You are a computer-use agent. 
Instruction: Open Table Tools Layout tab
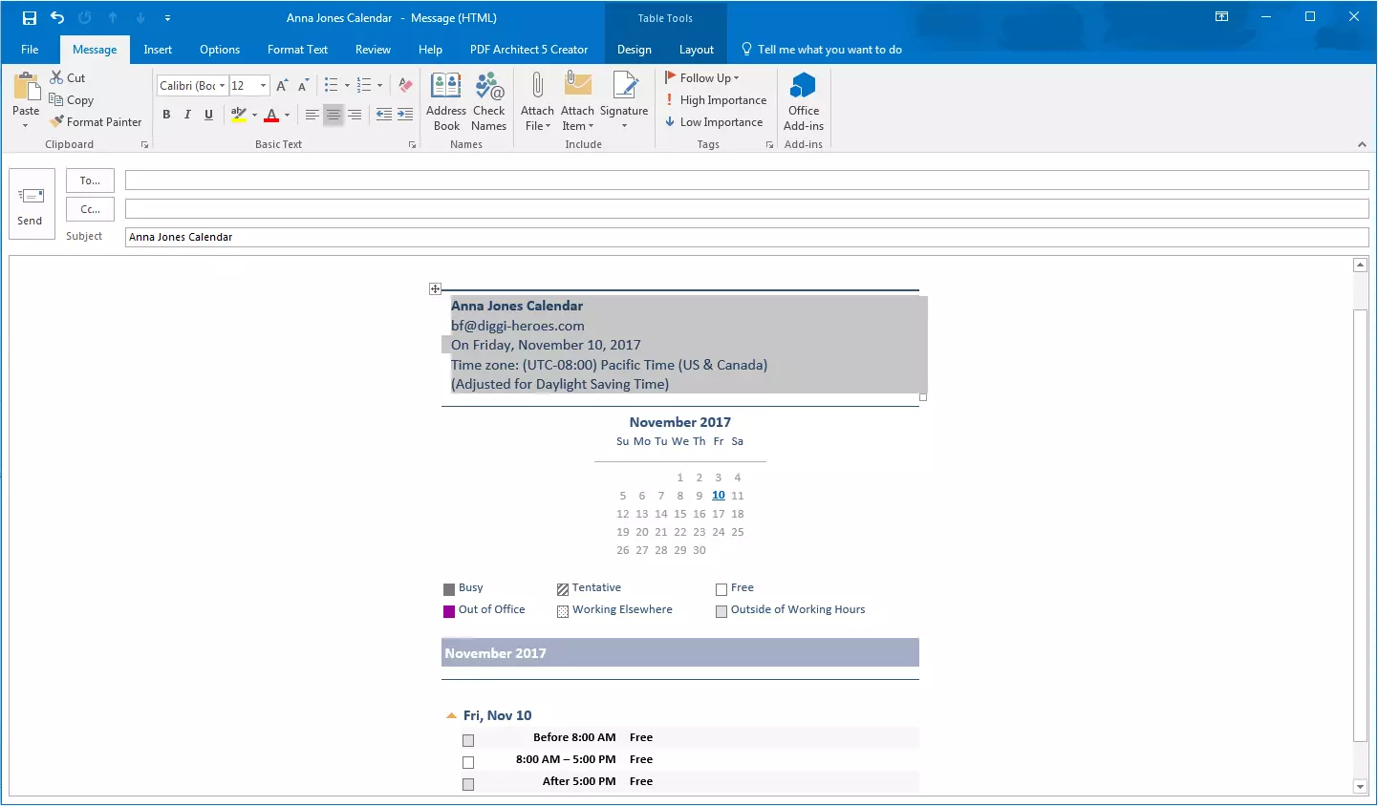(x=697, y=50)
